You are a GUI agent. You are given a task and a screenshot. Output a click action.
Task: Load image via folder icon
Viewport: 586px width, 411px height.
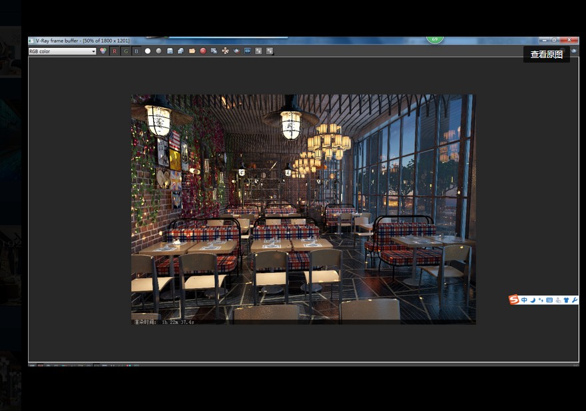pos(192,51)
